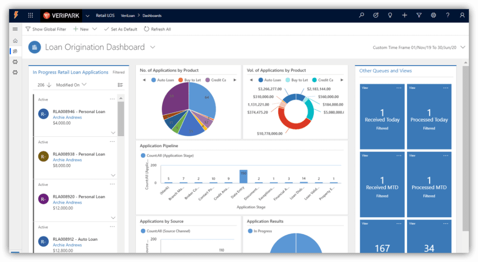478x262 pixels.
Task: Expand the Loan Origination Dashboard selector chevron
Action: 153,47
